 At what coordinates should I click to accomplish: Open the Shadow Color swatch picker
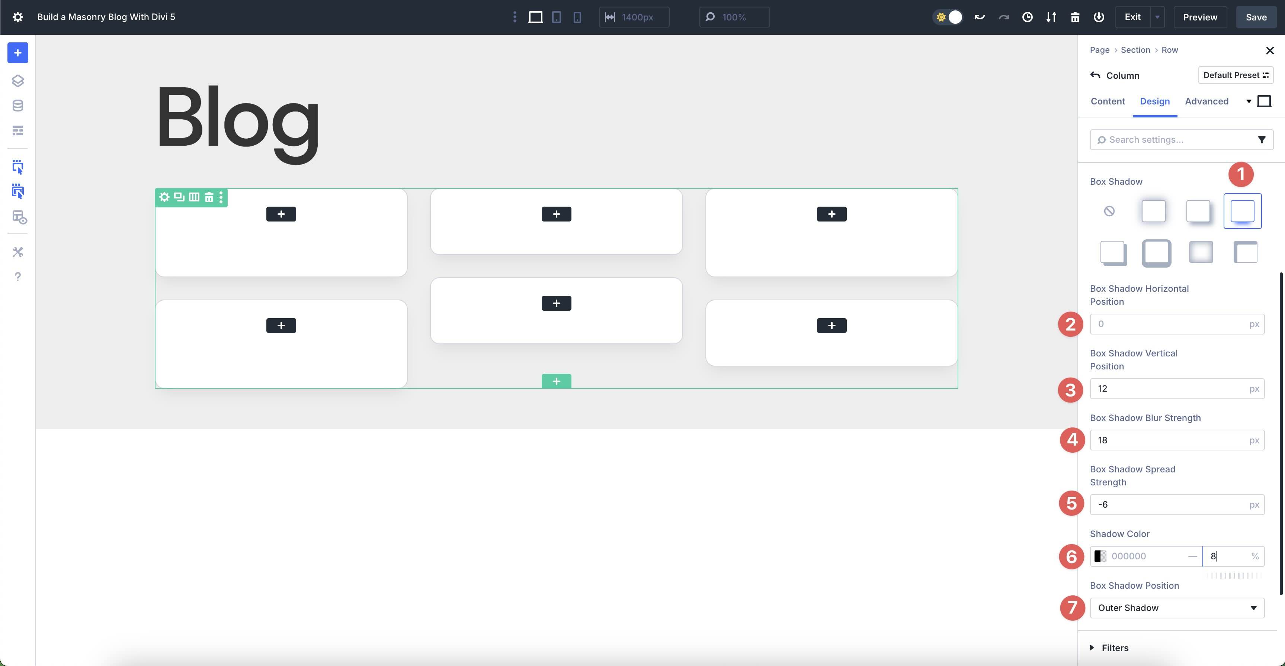(1100, 556)
